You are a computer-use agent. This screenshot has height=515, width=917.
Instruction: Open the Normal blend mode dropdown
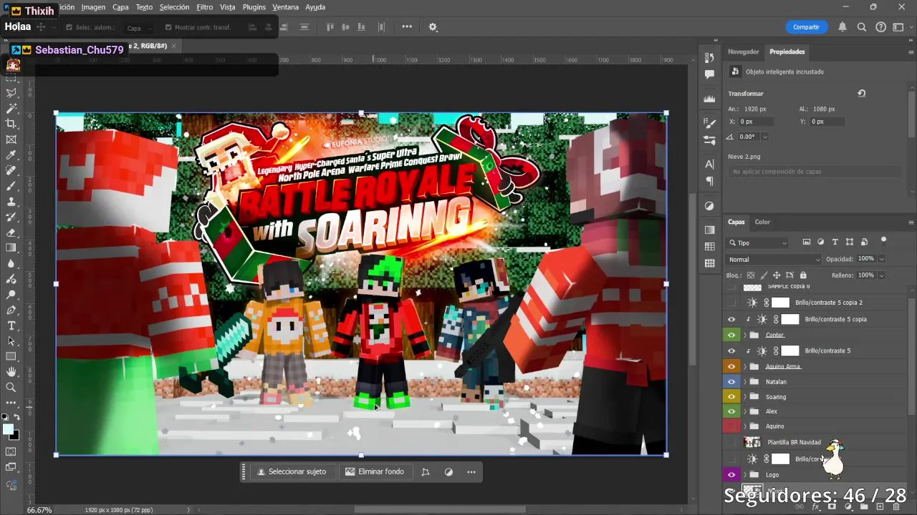click(774, 259)
